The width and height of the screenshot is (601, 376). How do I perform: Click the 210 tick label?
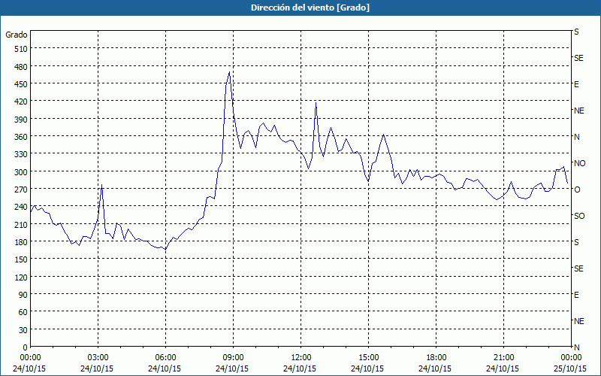tap(21, 224)
